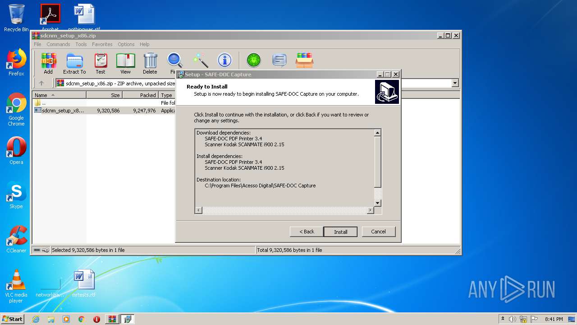577x325 pixels.
Task: Open VLC media player desktop shortcut
Action: pyautogui.click(x=16, y=286)
